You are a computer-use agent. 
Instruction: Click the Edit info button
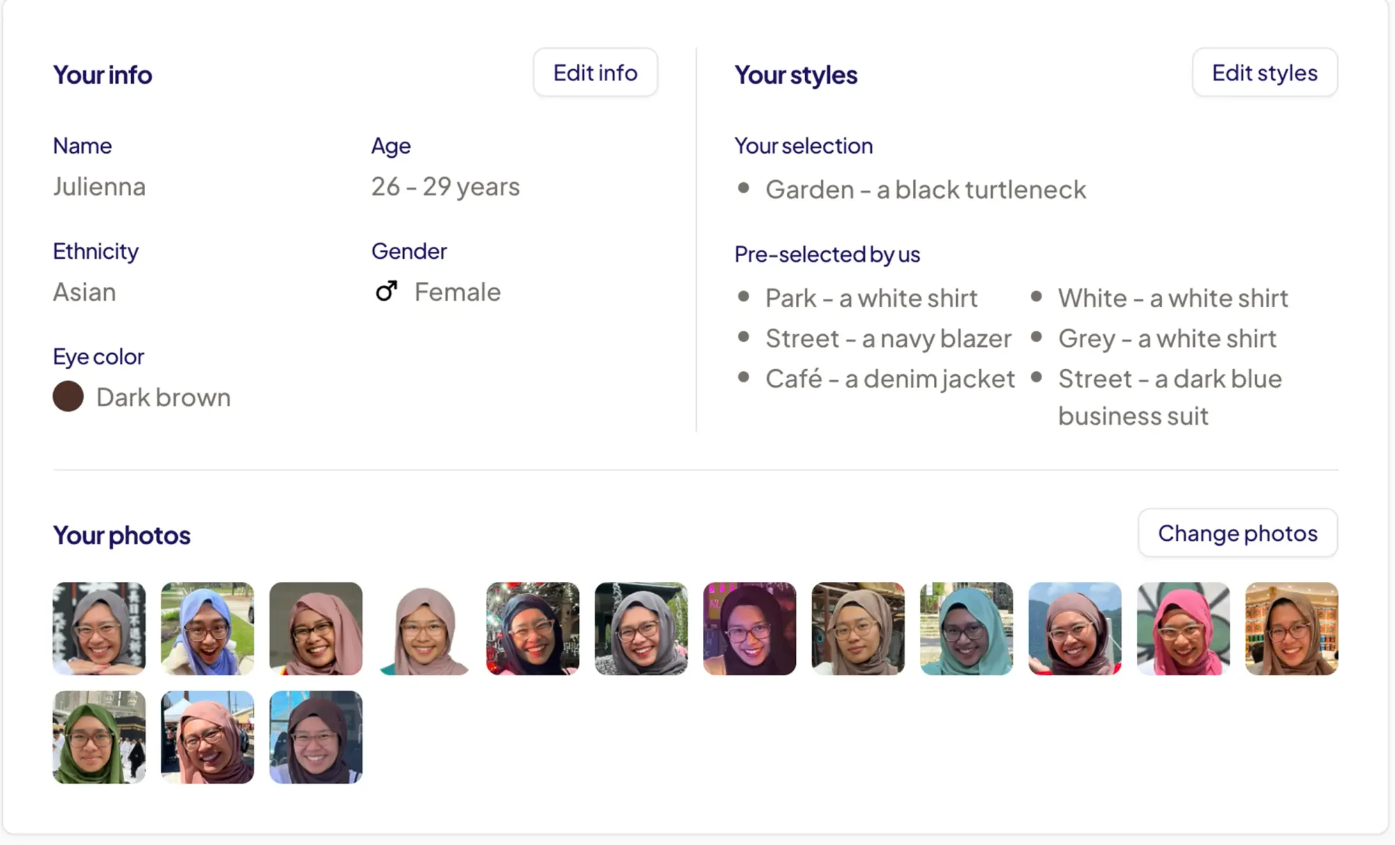595,72
